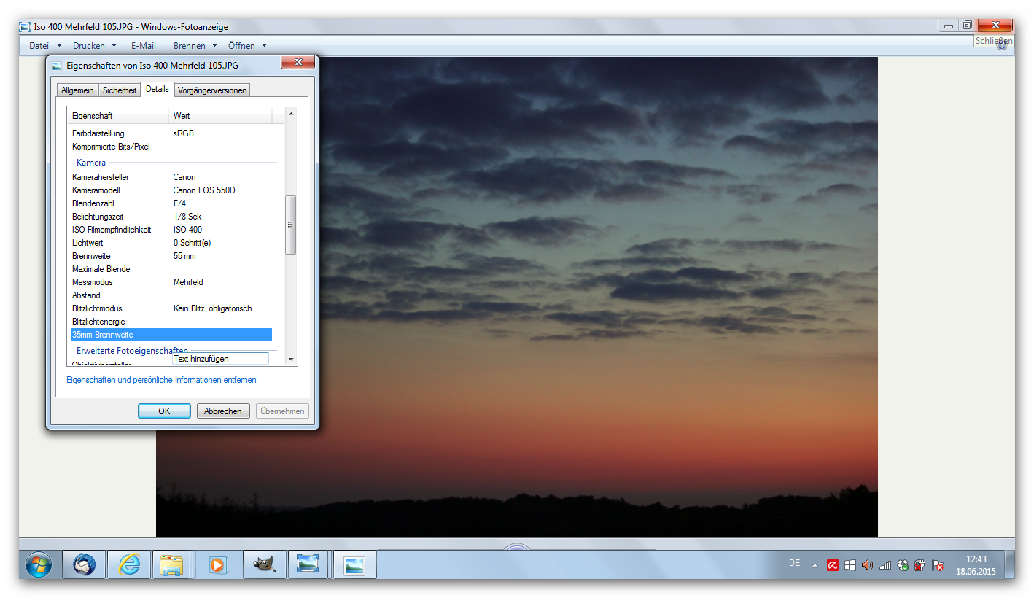
Task: Select the Messmodus Mehrfeld value
Action: coord(188,282)
